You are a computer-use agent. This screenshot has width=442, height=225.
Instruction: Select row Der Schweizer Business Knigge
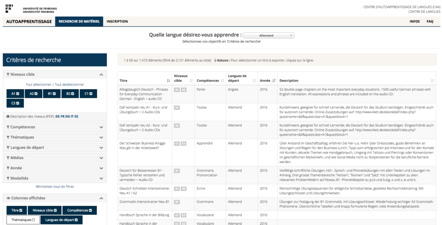pyautogui.click(x=277, y=153)
